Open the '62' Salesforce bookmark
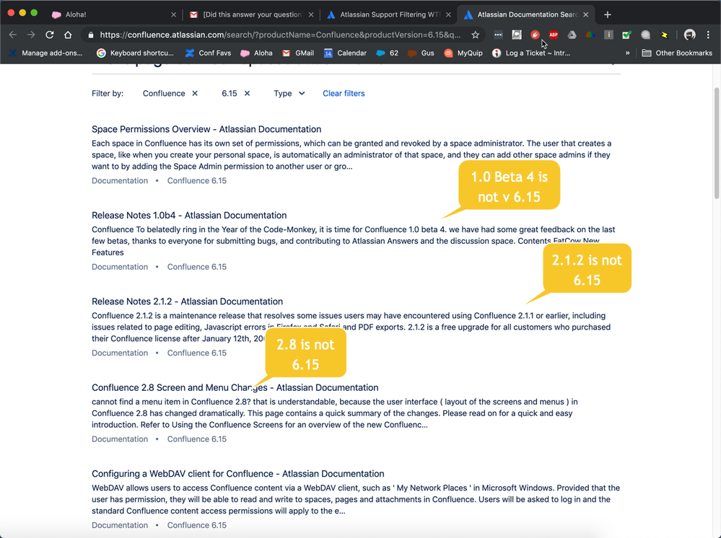 (x=387, y=53)
